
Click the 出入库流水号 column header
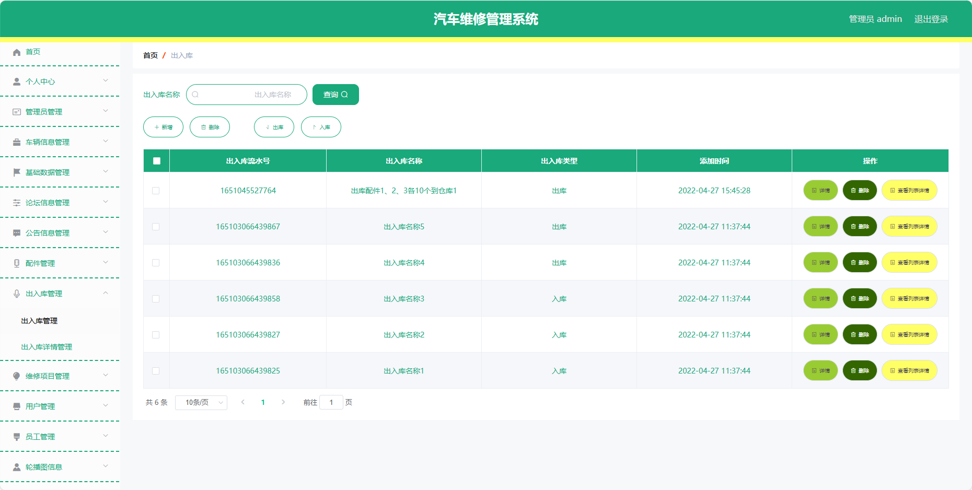pyautogui.click(x=248, y=161)
